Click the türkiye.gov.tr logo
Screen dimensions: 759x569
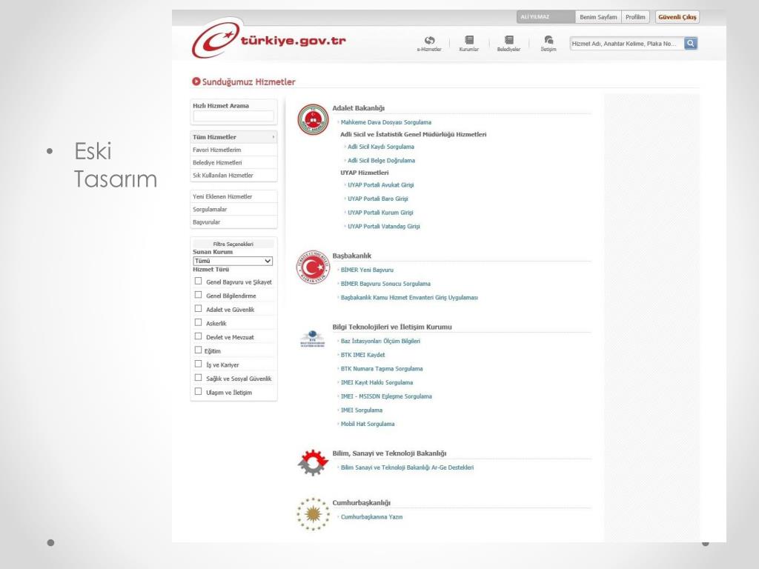pyautogui.click(x=269, y=39)
